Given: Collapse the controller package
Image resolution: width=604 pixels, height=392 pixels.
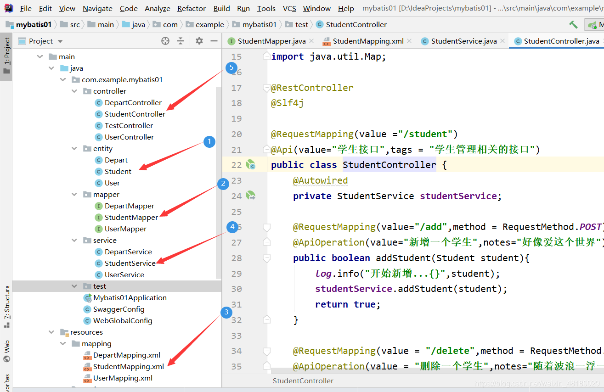Looking at the screenshot, I should point(75,91).
